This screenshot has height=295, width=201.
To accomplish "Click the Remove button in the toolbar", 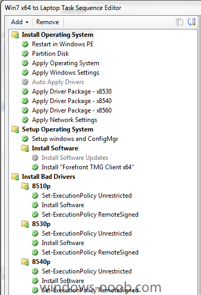I will [48, 22].
